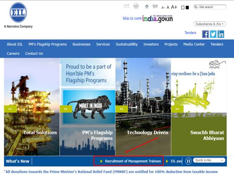Open the Investors menu
234x175 pixels.
(151, 44)
